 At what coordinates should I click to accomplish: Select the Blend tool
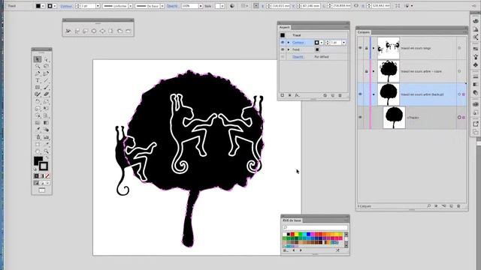point(46,130)
